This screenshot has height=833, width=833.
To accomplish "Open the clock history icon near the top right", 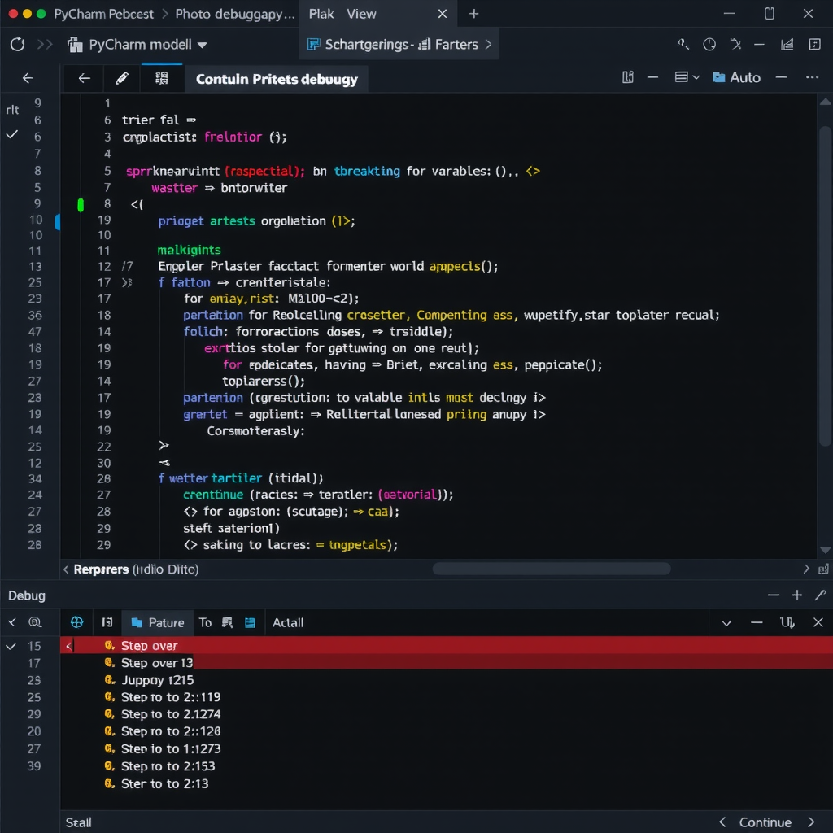I will [x=709, y=44].
